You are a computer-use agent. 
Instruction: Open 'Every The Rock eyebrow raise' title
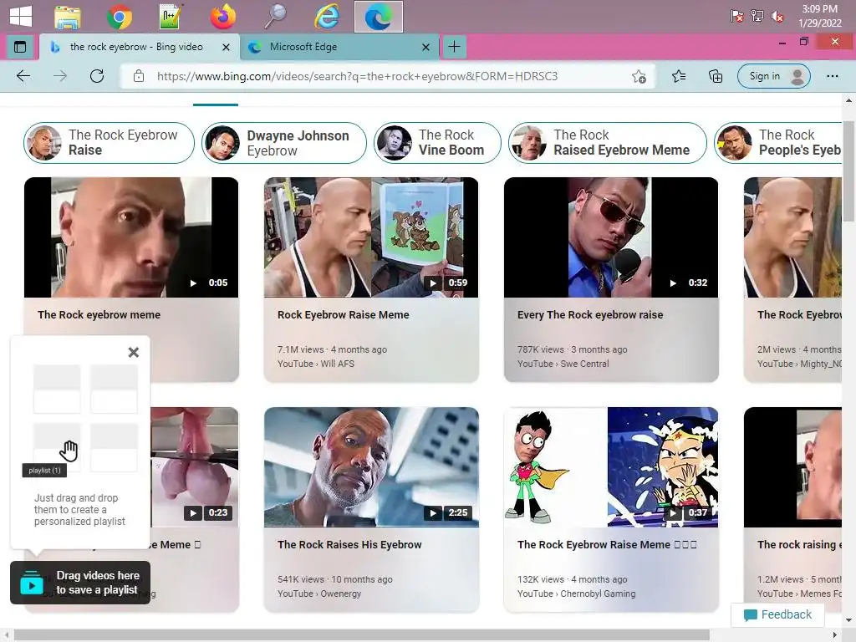coord(590,315)
